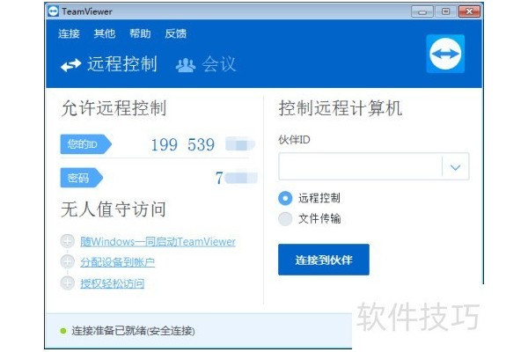The image size is (528, 352).
Task: Switch to the 远程控制 tab
Action: point(109,64)
